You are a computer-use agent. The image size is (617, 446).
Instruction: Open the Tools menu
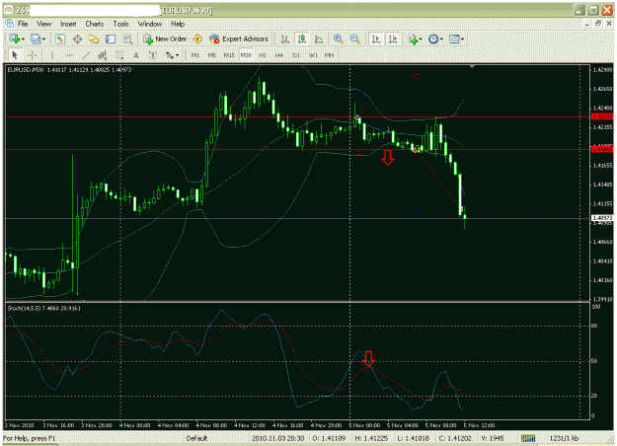[120, 24]
